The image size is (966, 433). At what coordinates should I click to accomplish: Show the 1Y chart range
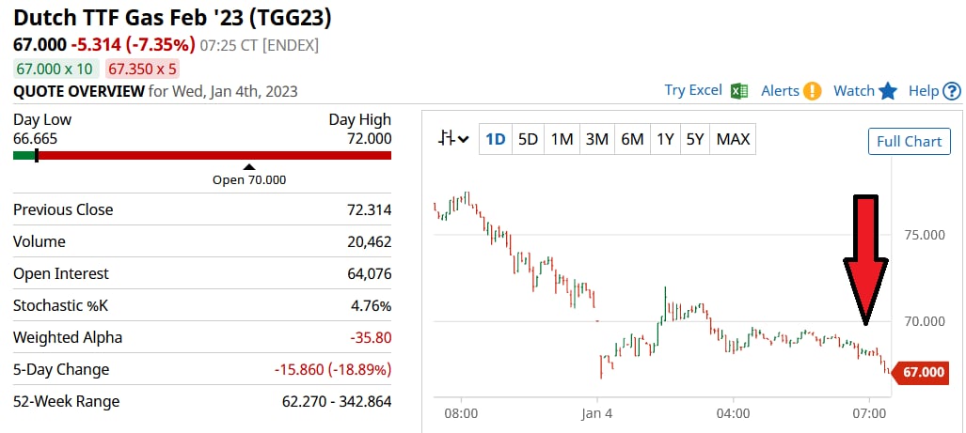pyautogui.click(x=665, y=140)
